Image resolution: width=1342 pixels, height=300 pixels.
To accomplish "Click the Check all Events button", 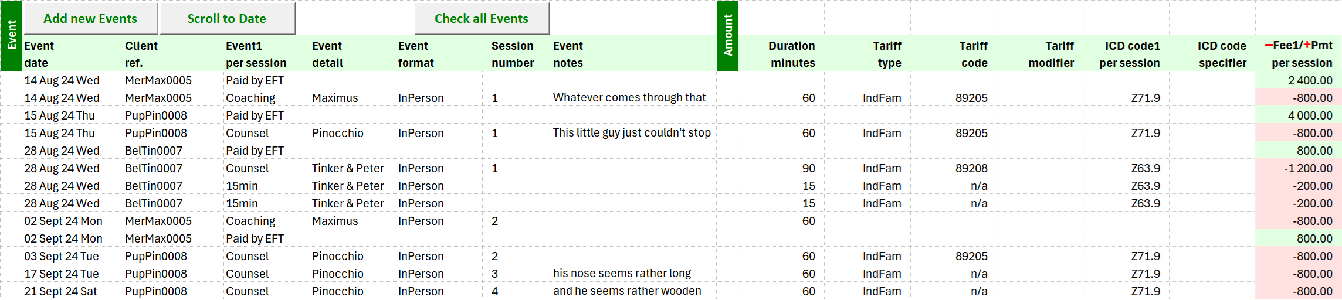I will coord(482,19).
